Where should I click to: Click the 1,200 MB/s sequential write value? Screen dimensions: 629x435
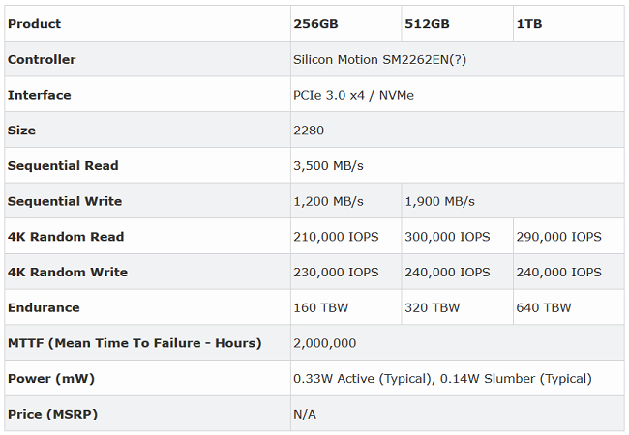coord(328,201)
